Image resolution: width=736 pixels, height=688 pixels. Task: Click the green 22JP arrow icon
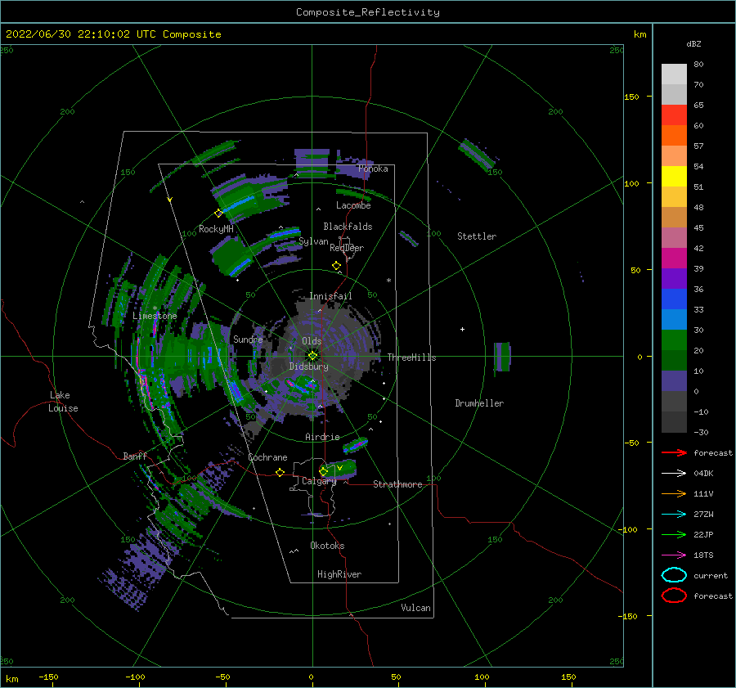pos(674,534)
